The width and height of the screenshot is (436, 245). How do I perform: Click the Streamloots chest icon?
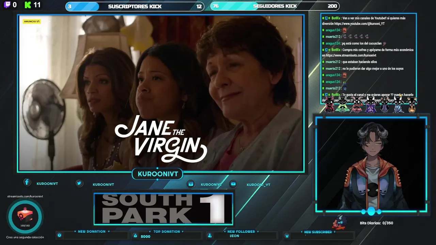coord(25,215)
